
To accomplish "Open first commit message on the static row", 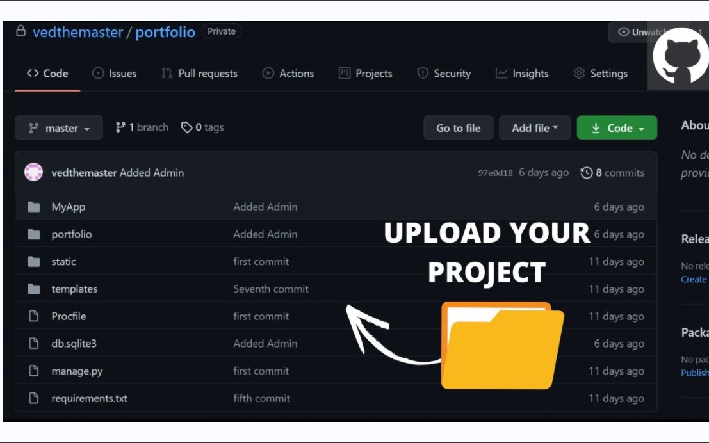I will pos(261,261).
